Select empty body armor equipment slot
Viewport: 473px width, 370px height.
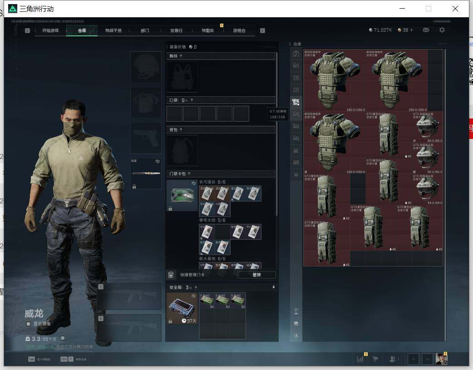[x=146, y=103]
